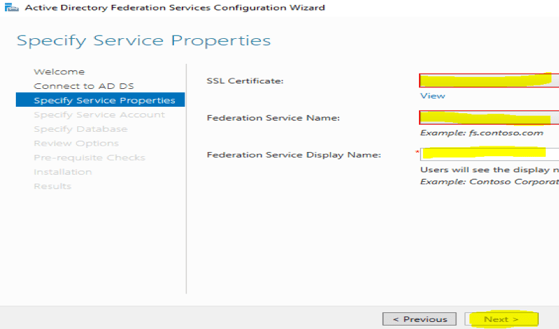Jump to the Specify Database step

point(80,129)
